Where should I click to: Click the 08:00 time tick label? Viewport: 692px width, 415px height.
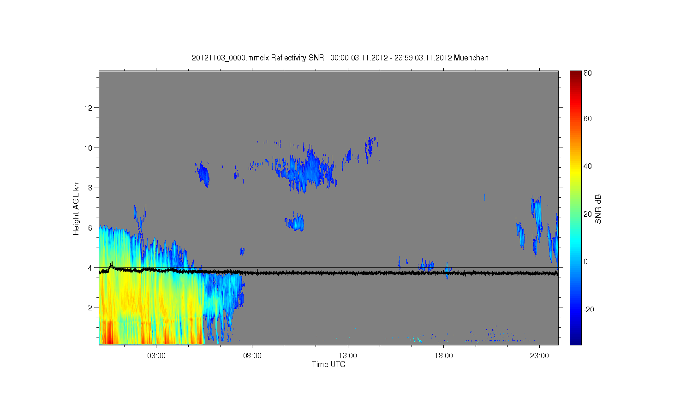click(252, 356)
